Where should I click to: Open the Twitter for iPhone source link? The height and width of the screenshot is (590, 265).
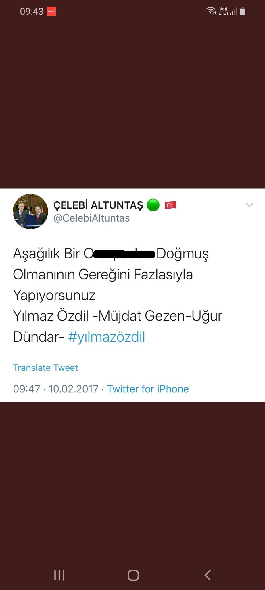coord(148,389)
